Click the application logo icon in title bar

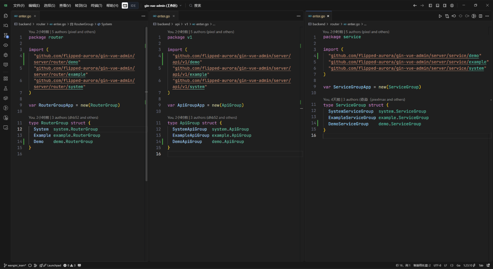point(5,5)
